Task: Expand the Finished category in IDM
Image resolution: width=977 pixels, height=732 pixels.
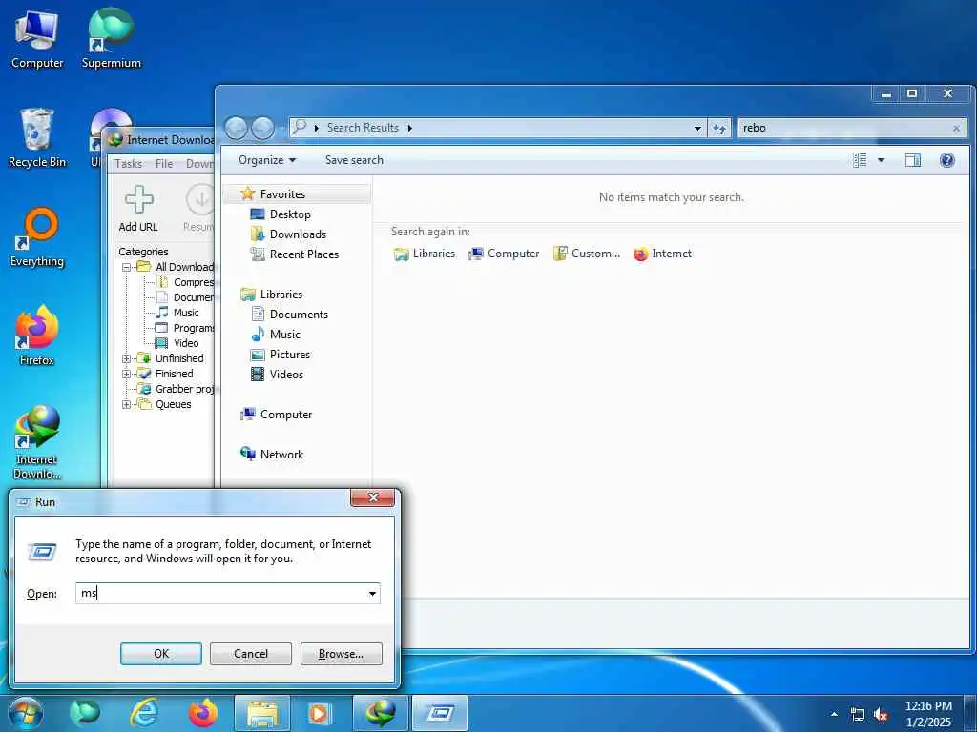Action: [126, 374]
